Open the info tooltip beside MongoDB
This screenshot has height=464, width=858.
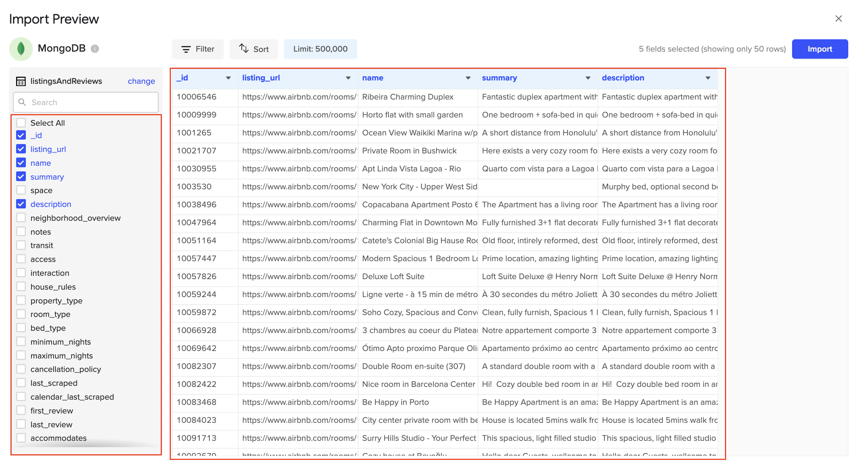(x=95, y=48)
